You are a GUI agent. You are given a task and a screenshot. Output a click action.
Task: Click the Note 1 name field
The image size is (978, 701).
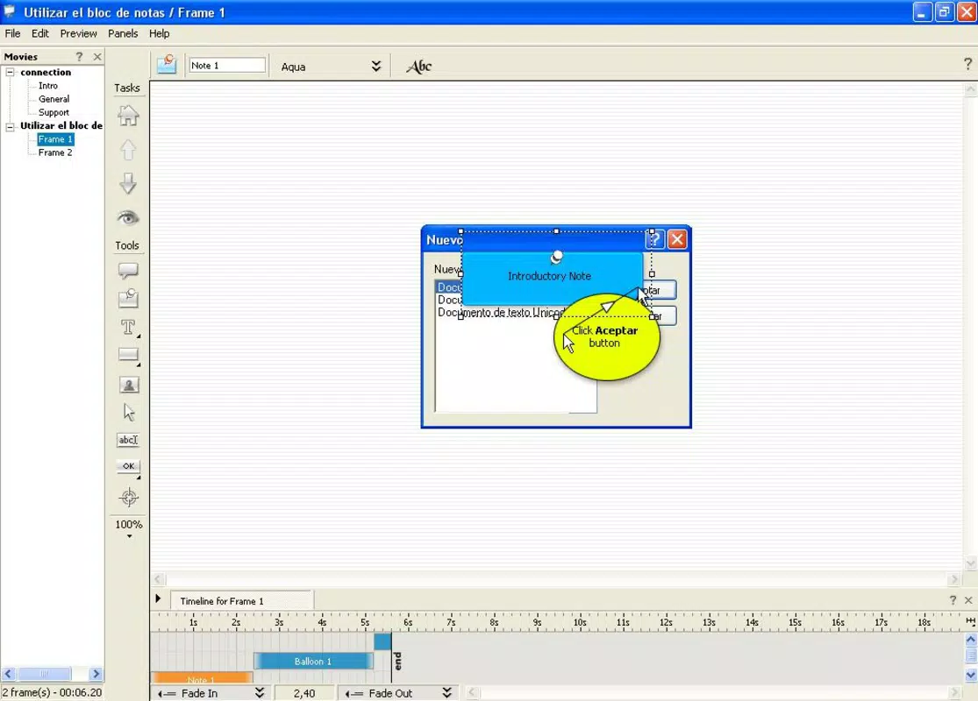click(x=227, y=66)
